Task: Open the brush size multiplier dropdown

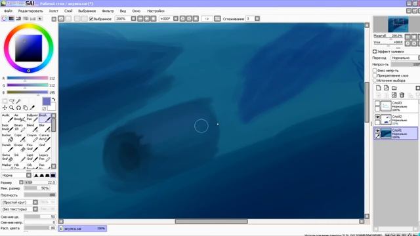Action: click(x=21, y=182)
